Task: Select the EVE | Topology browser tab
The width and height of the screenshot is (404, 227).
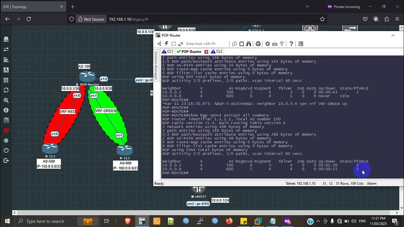Action: (33, 7)
